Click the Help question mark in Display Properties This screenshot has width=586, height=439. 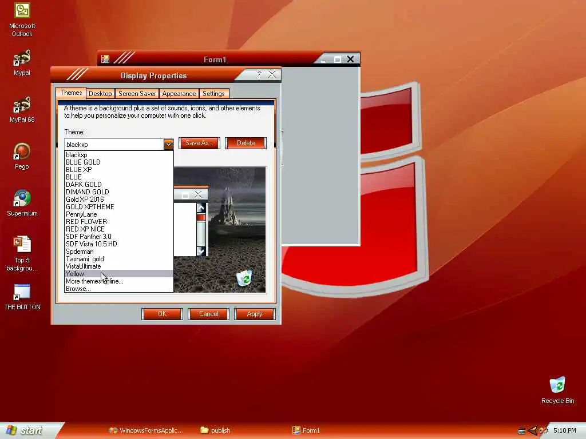(259, 74)
